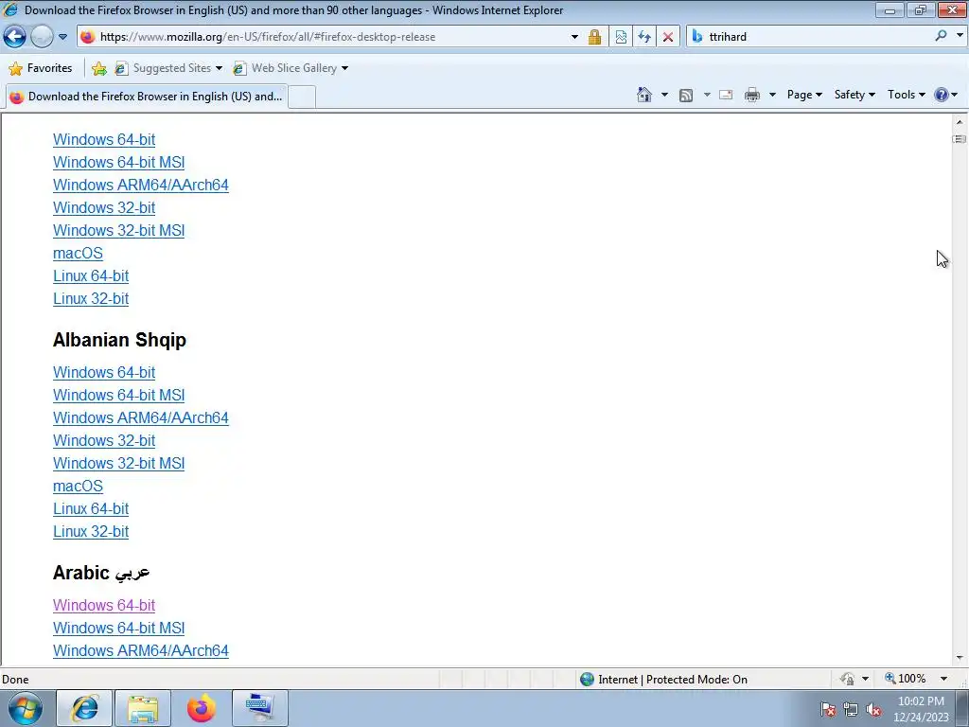Click scrollbar down arrow
The image size is (969, 727).
960,658
